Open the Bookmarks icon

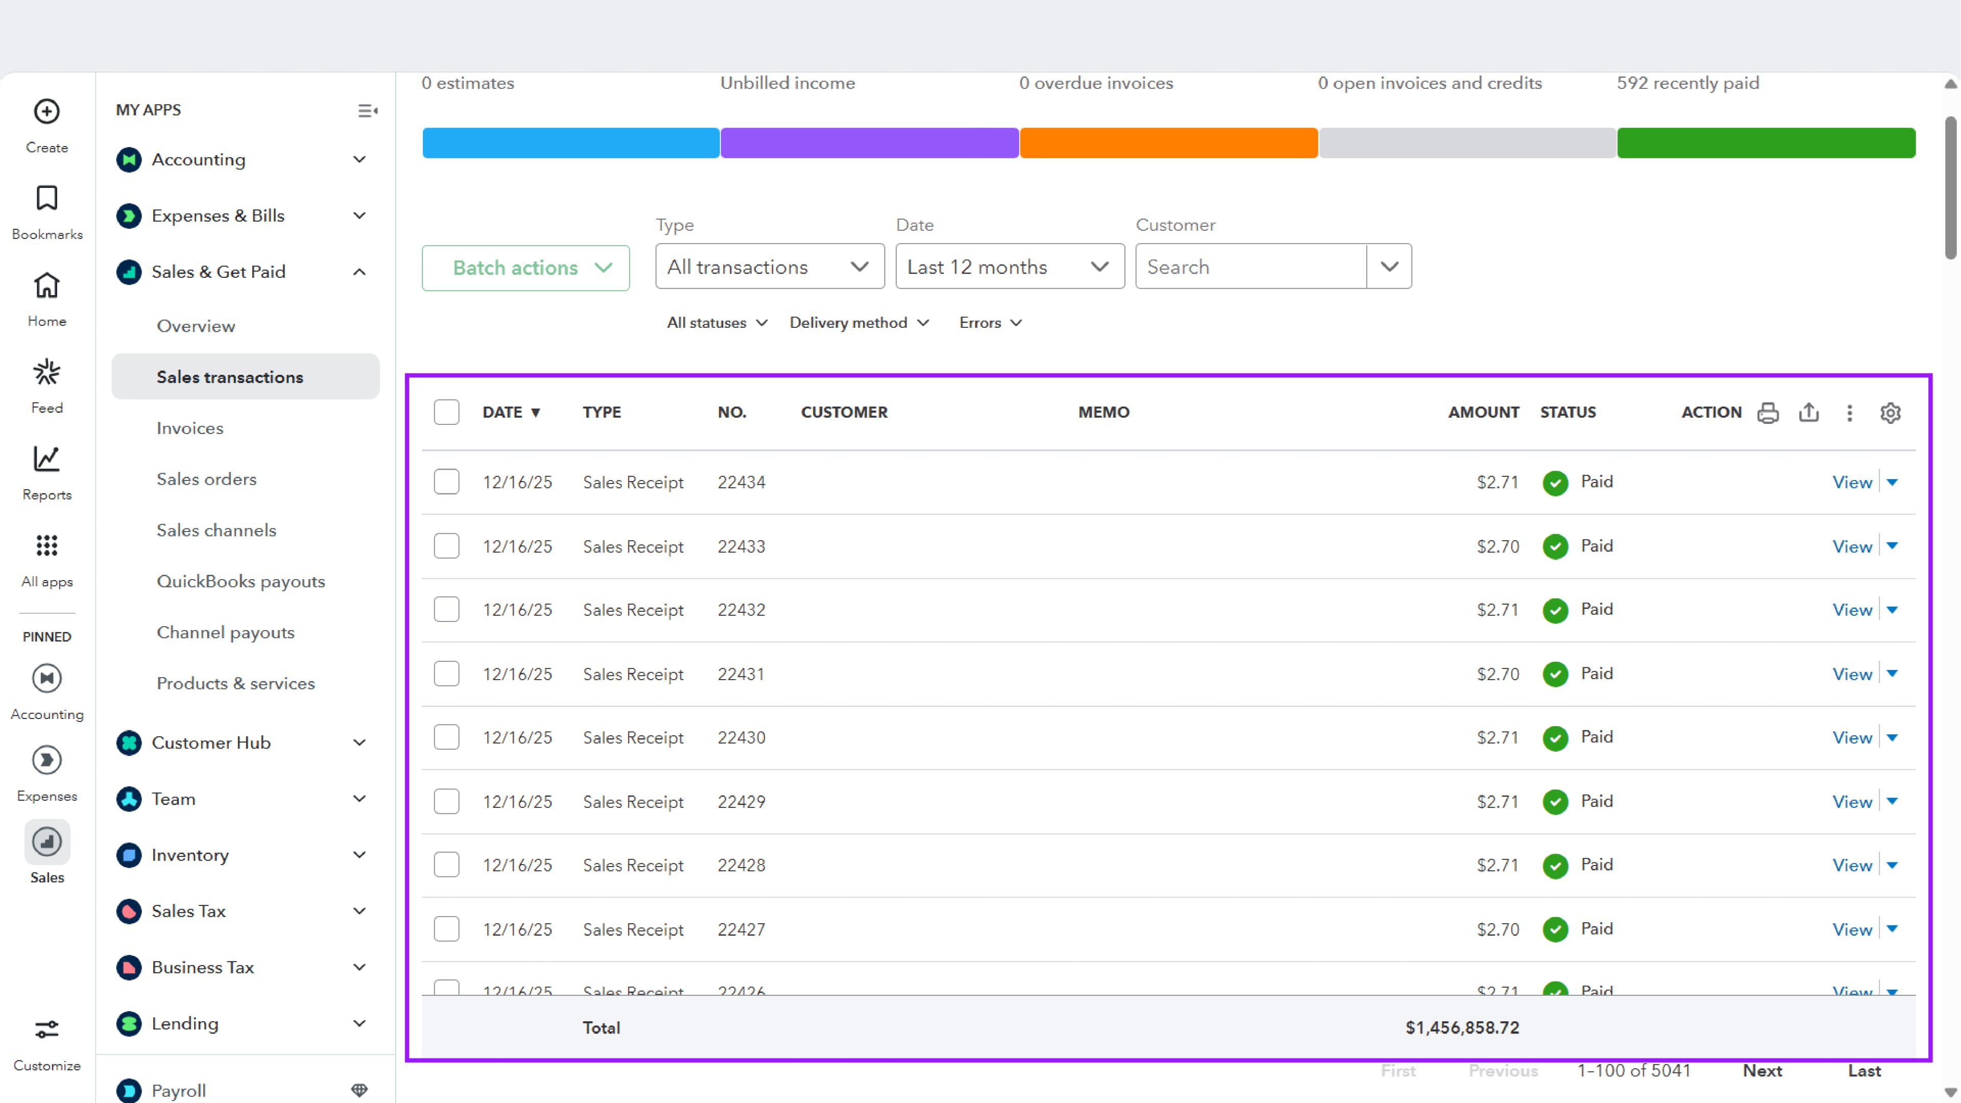pyautogui.click(x=46, y=199)
